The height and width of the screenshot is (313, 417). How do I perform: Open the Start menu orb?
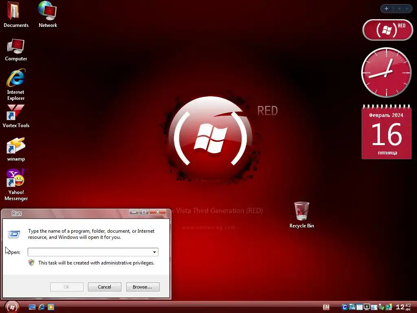[x=12, y=307]
